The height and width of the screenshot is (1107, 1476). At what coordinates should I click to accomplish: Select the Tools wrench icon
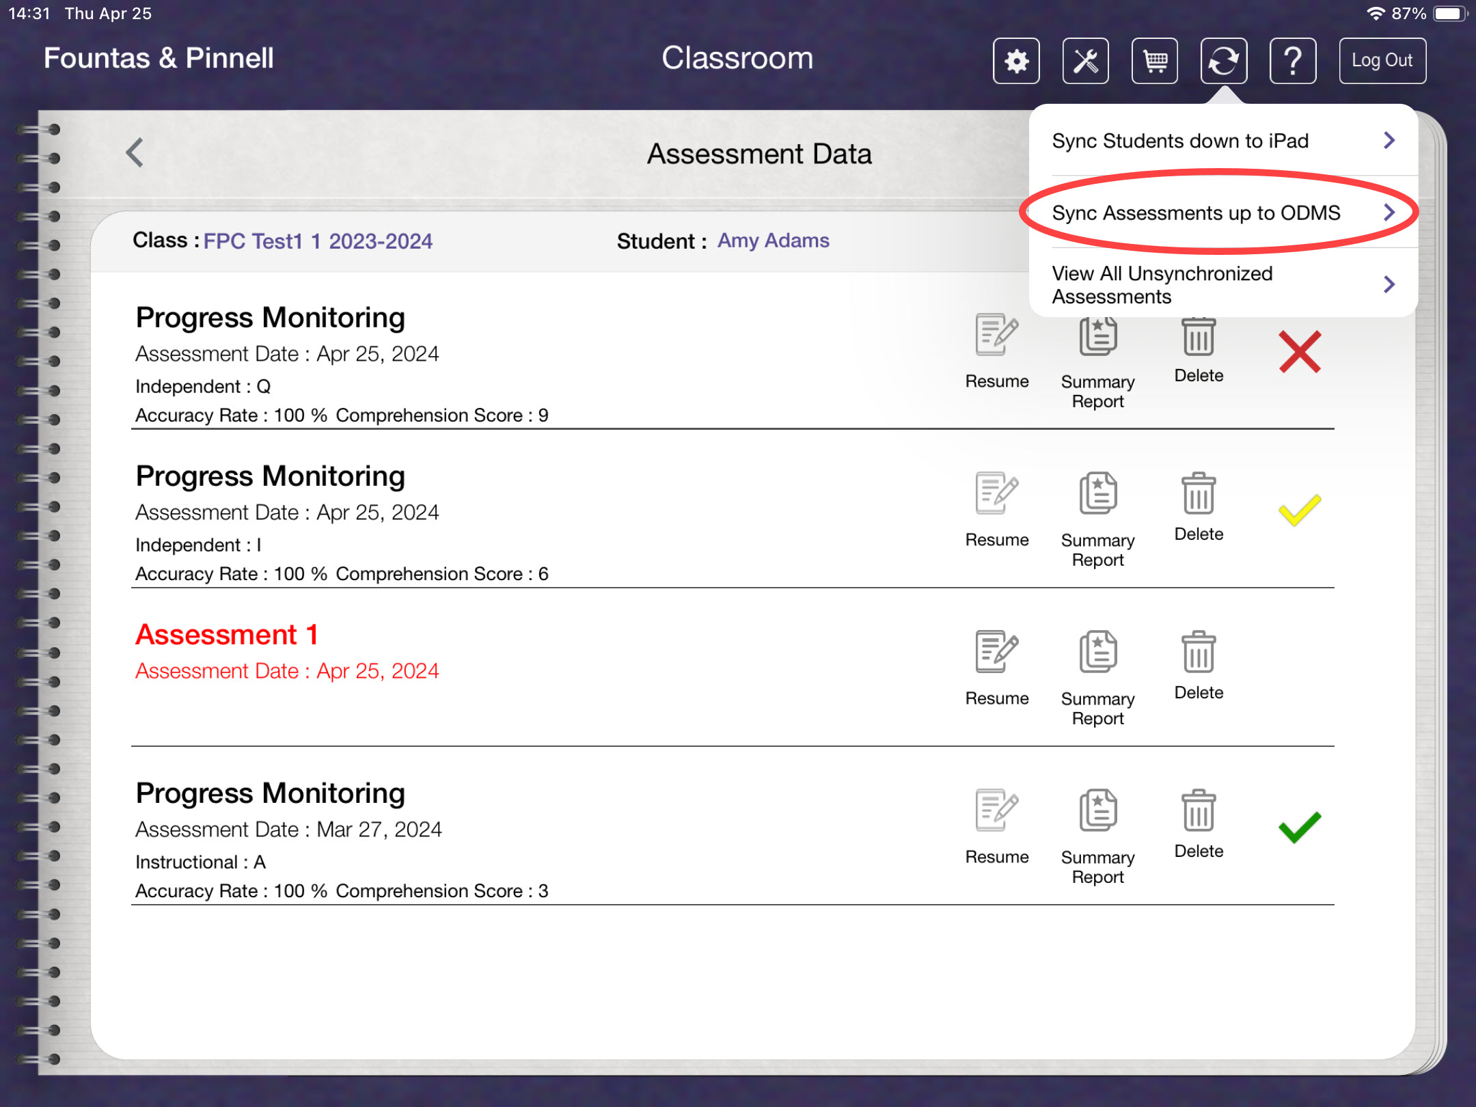coord(1085,61)
